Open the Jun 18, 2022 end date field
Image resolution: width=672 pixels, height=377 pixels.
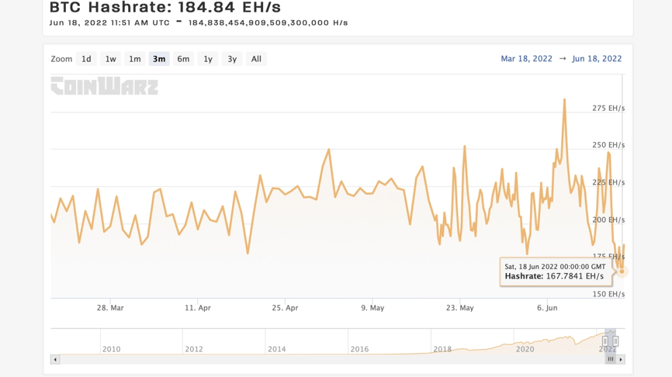pyautogui.click(x=597, y=59)
